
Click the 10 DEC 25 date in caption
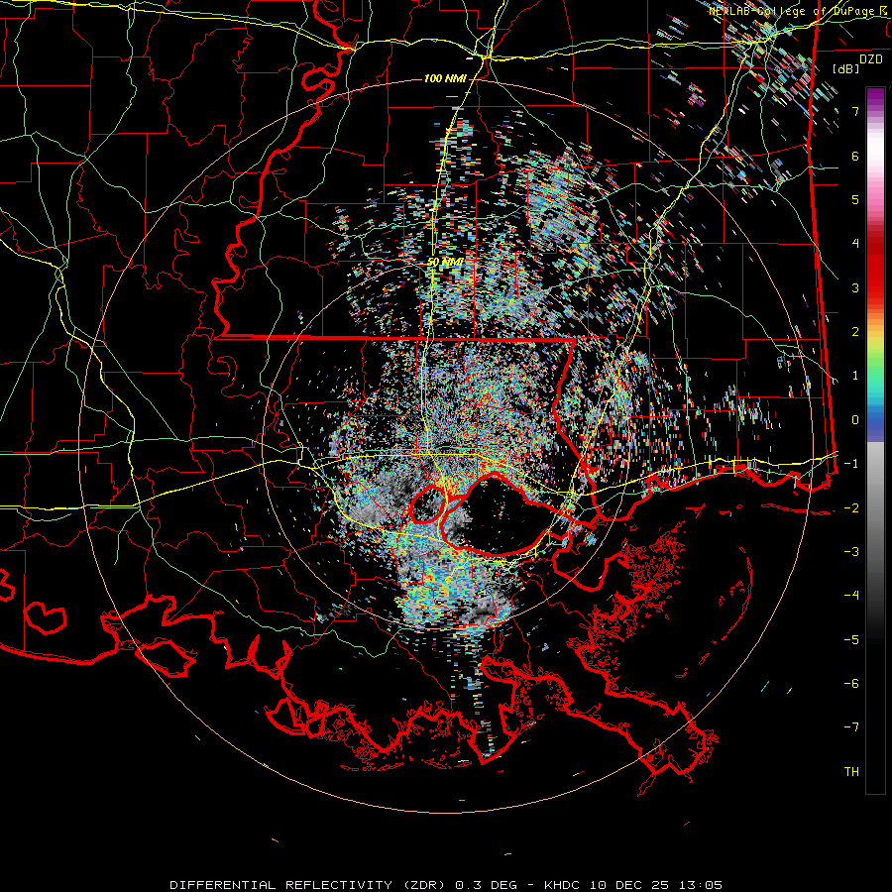[x=629, y=885]
